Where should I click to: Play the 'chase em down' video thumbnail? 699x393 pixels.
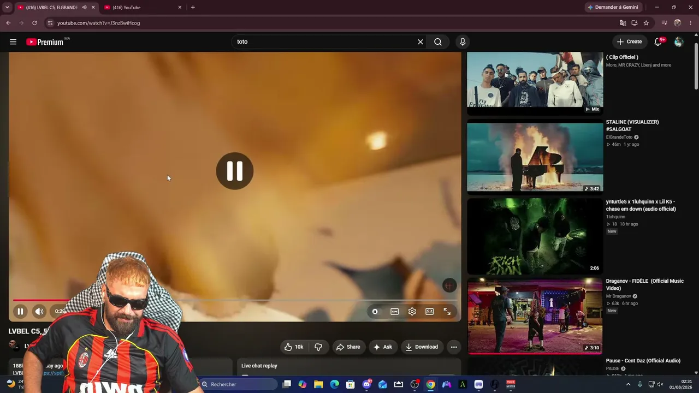tap(535, 236)
